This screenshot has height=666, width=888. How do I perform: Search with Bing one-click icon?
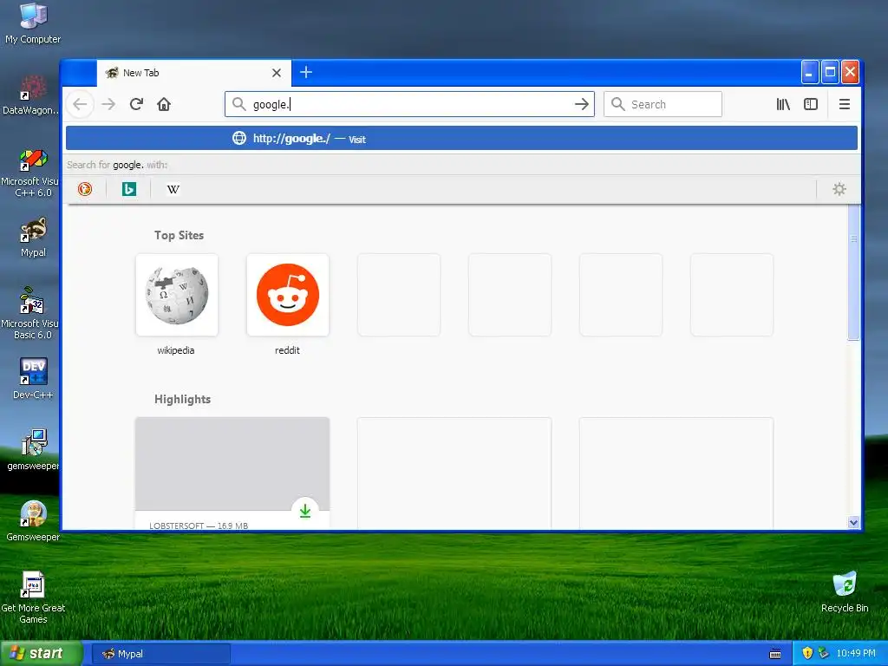(129, 189)
